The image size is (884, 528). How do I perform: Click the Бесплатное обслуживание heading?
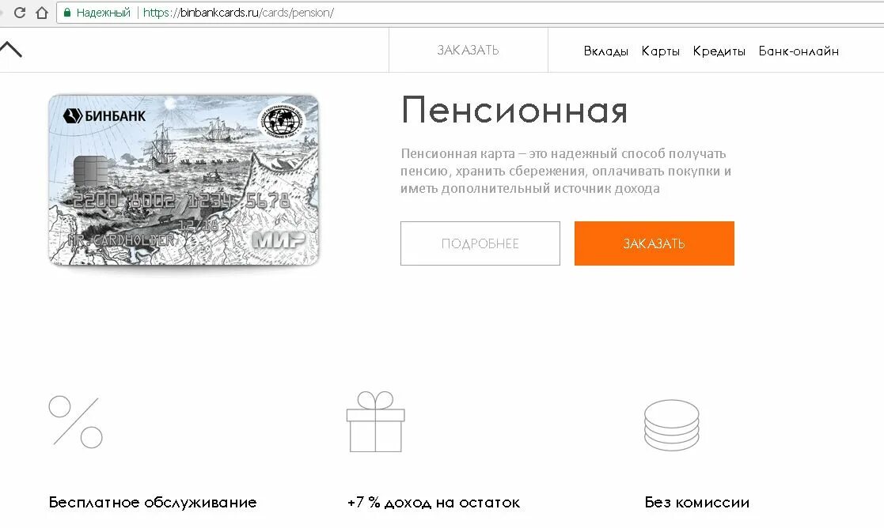pos(153,503)
